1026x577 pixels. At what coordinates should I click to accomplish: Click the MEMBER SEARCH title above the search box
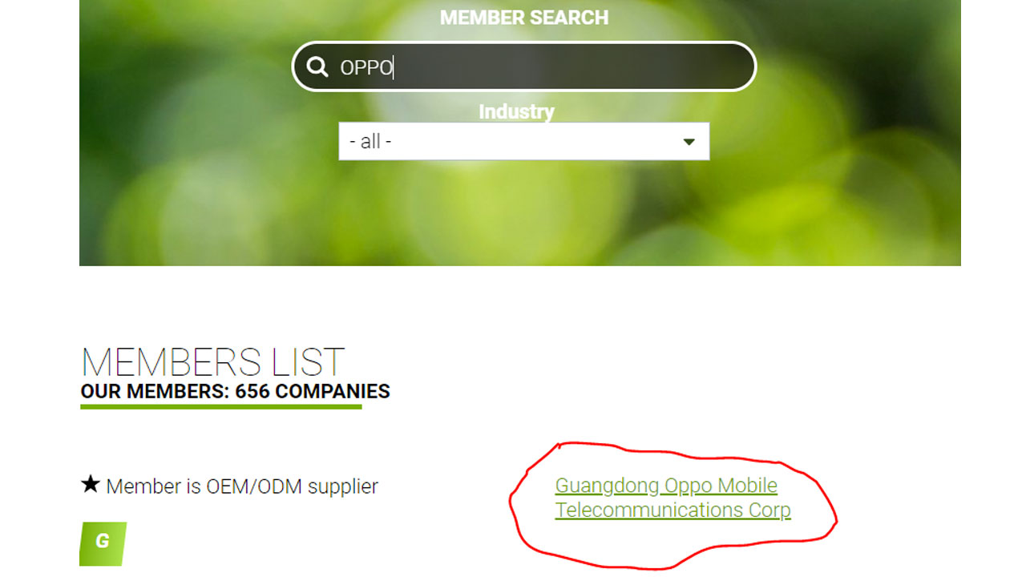point(524,18)
